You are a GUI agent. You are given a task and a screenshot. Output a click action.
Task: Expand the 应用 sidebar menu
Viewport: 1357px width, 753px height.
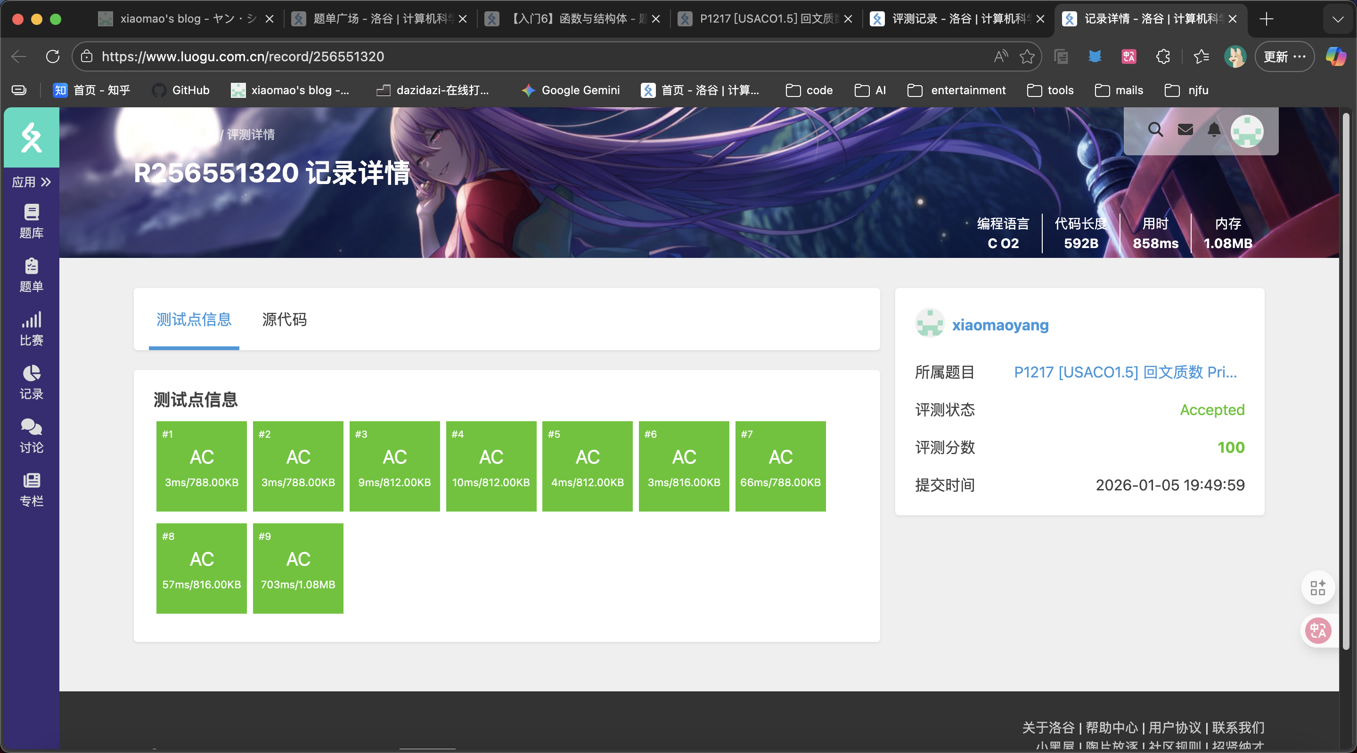click(x=31, y=182)
